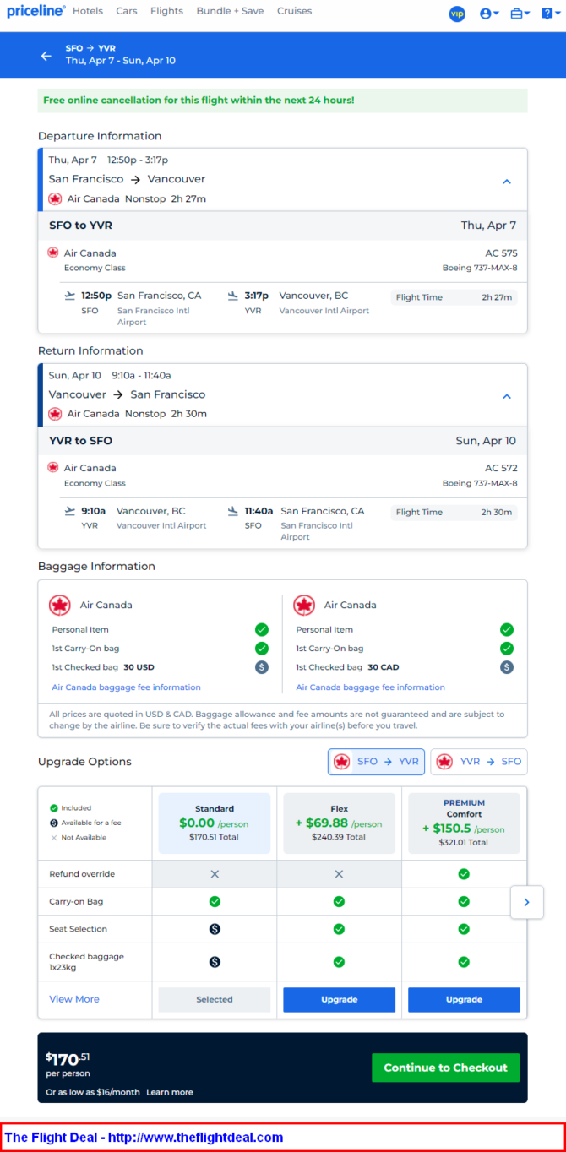Open right Air Canada baggage fee information

[371, 687]
